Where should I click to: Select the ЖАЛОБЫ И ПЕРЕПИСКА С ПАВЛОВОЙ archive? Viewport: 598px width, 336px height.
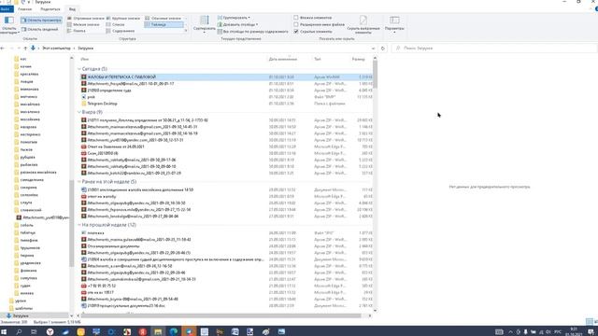pos(226,77)
